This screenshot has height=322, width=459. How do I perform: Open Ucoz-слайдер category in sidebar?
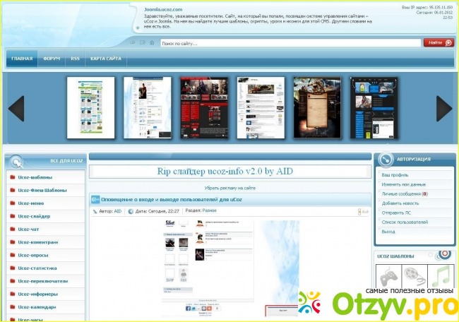pos(34,216)
